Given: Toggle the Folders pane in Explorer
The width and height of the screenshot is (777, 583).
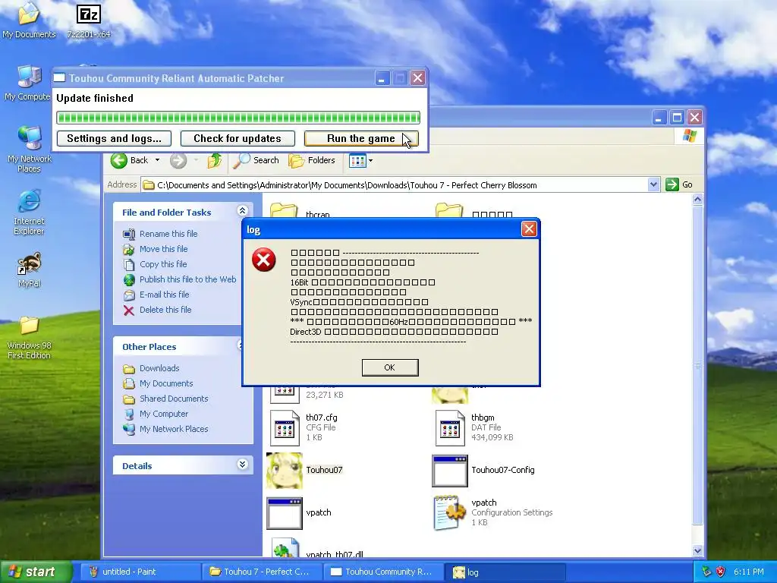Looking at the screenshot, I should coord(312,160).
